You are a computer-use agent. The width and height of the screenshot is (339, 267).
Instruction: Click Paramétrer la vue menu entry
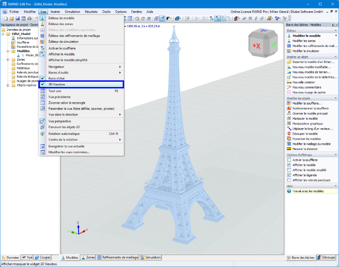tap(81, 108)
